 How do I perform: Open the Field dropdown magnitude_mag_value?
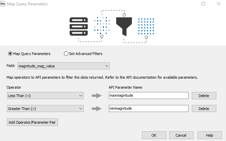coord(64,66)
